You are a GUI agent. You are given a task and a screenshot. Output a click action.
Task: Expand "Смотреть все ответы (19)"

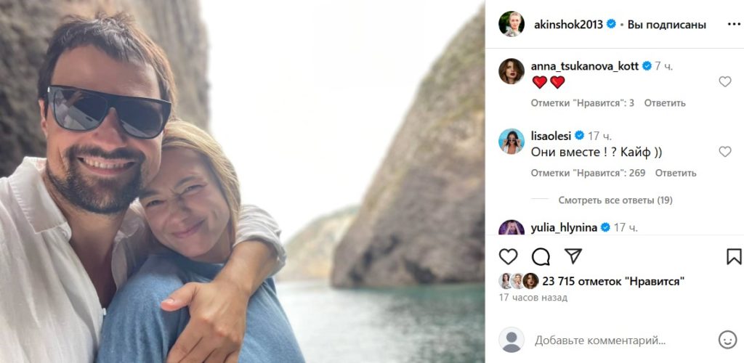click(615, 200)
